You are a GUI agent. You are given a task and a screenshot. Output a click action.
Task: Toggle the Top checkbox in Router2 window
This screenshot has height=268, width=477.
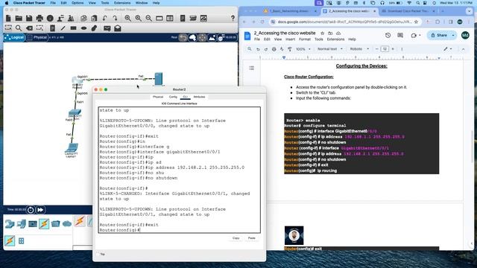click(98, 254)
